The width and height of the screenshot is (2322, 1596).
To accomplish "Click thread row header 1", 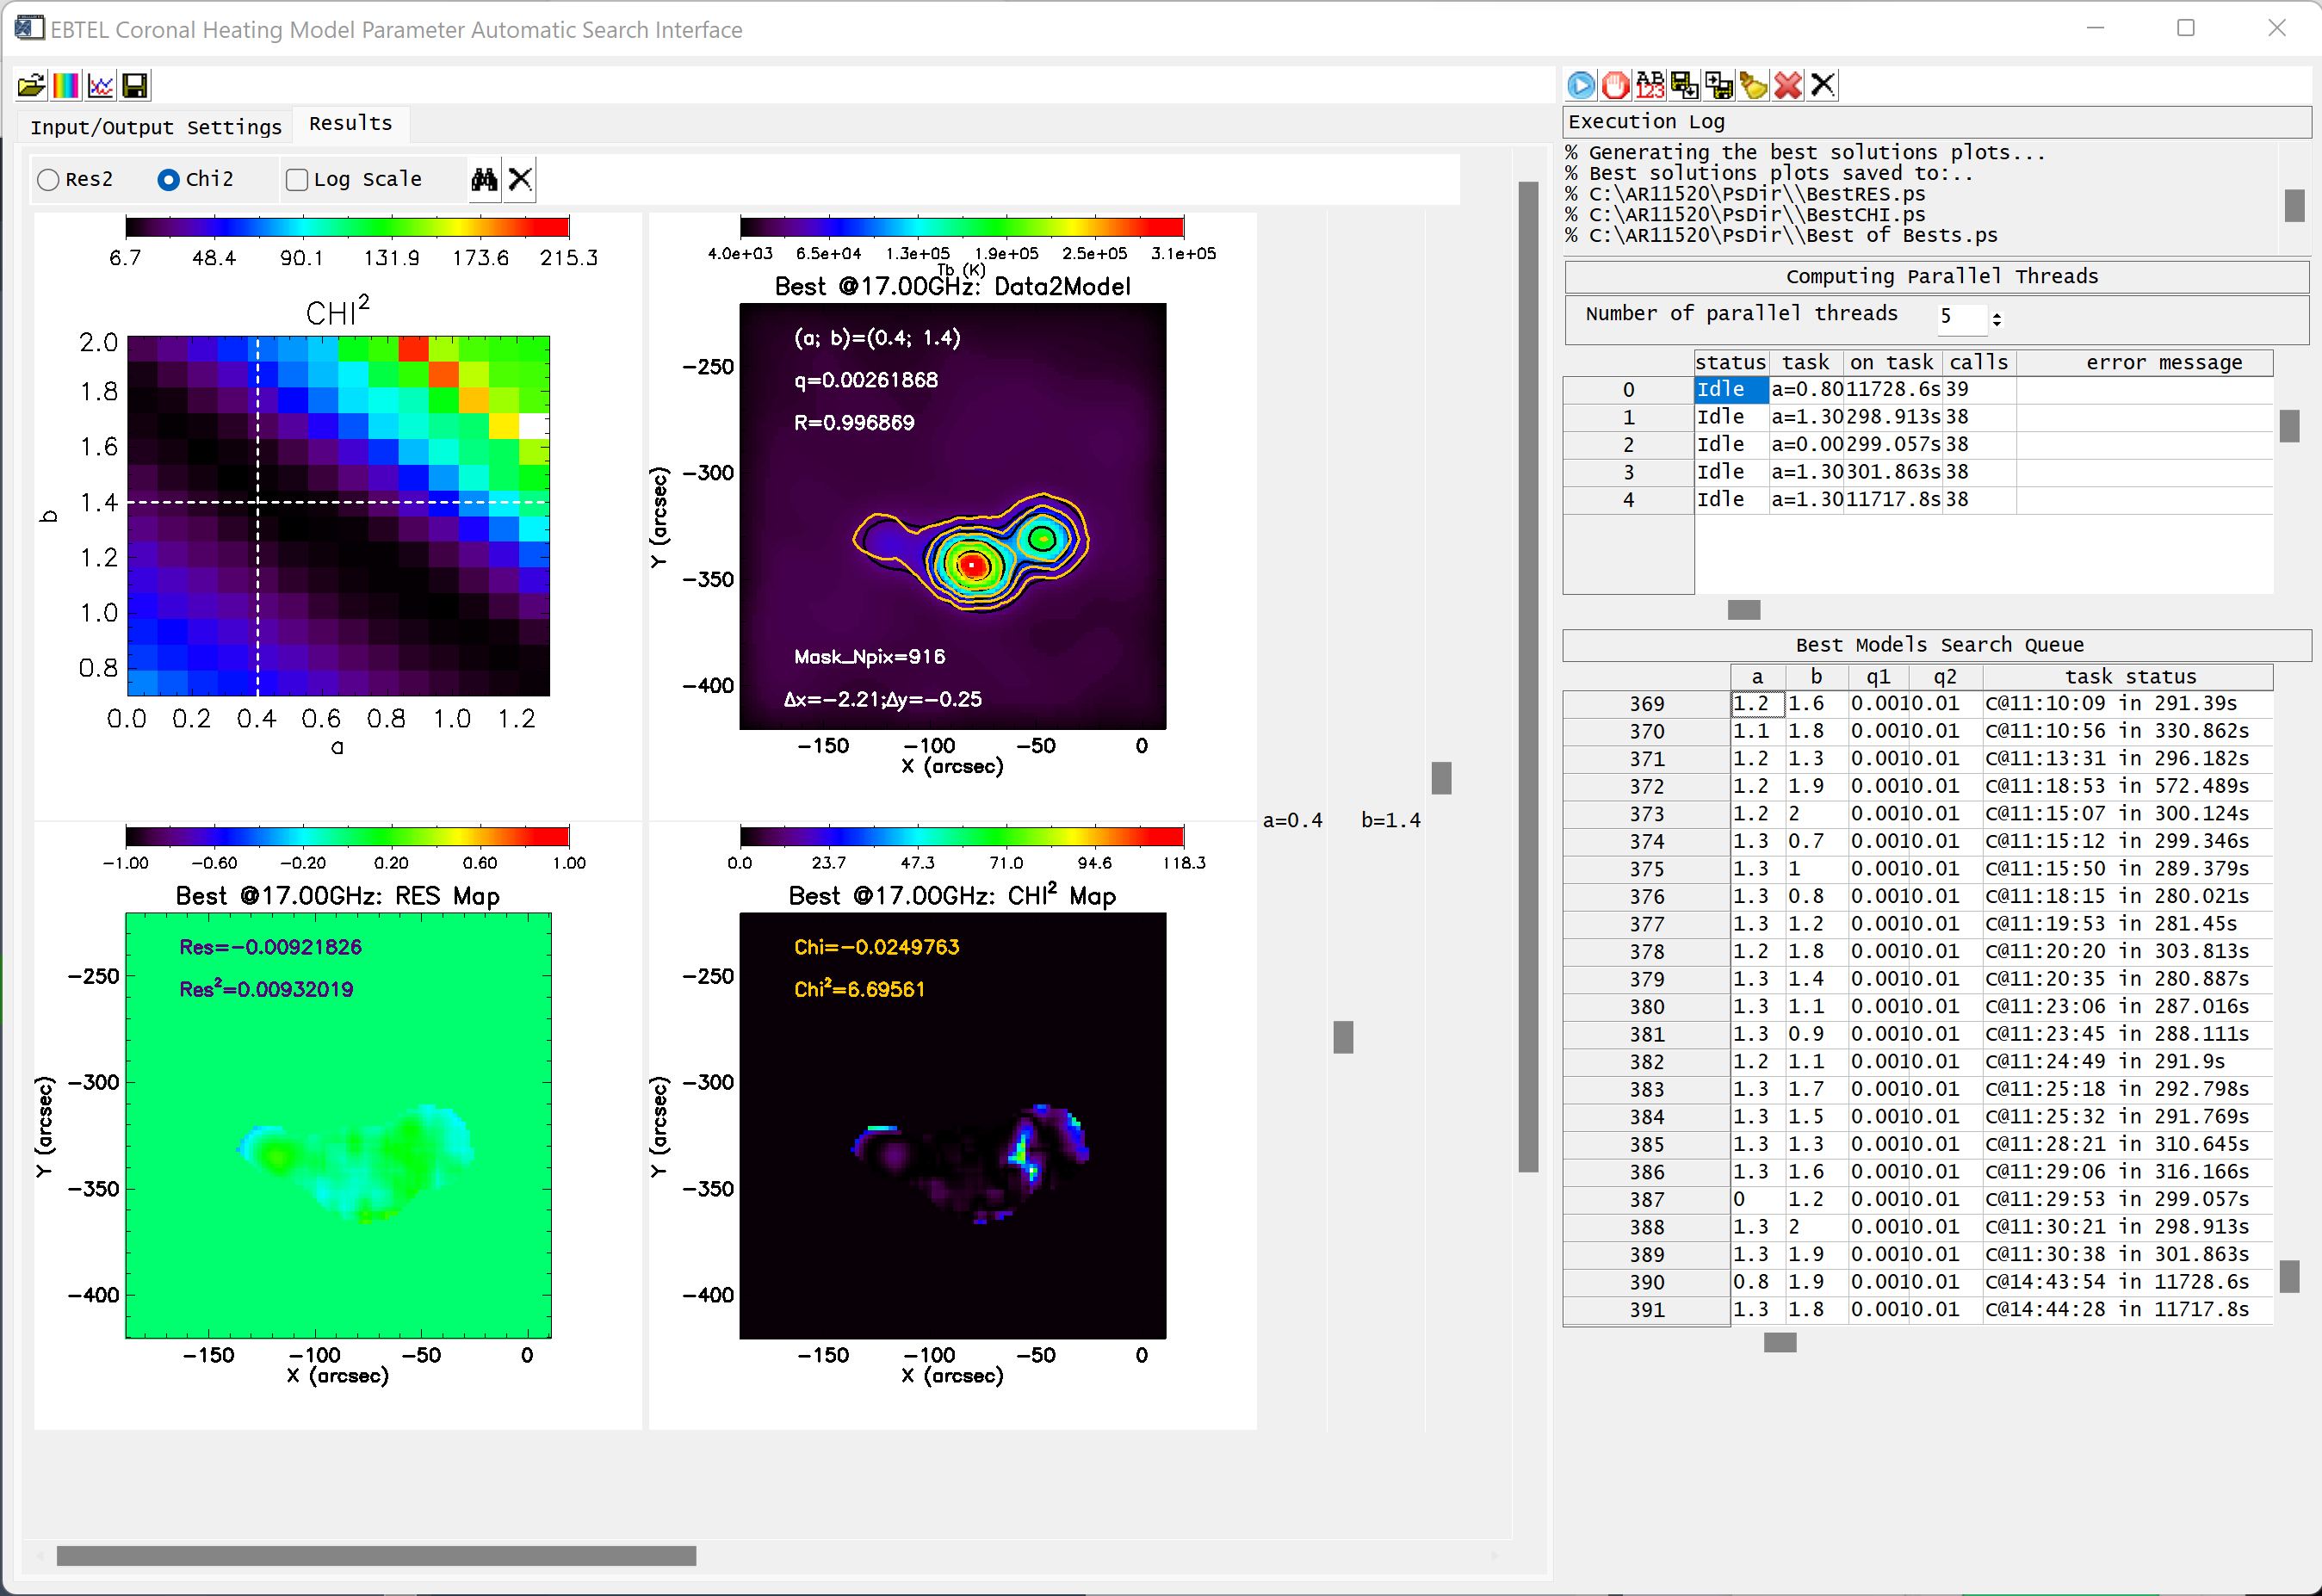I will coord(1628,417).
